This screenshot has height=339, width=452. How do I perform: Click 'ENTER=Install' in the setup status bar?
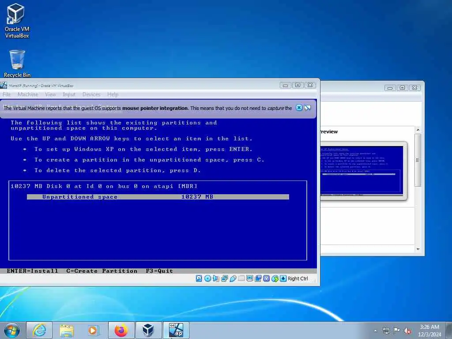[32, 271]
